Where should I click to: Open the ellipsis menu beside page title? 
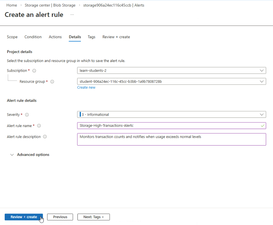click(72, 15)
